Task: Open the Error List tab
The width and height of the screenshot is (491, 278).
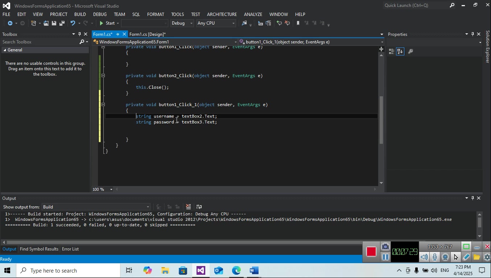Action: pyautogui.click(x=70, y=249)
